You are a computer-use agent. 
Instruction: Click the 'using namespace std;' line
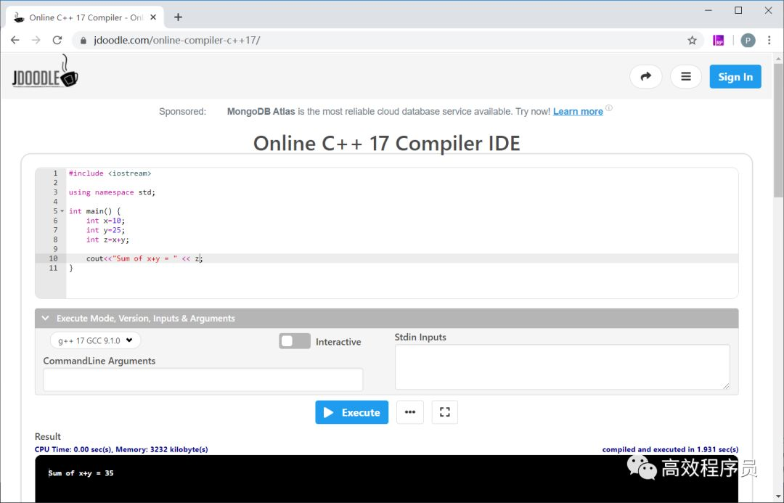[x=112, y=192]
